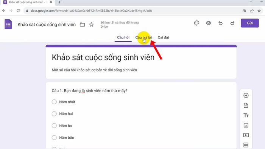Edit the form title Khảo sát cuộc sống sinh viên
Viewport: 265px width, 149px height.
(x=103, y=57)
